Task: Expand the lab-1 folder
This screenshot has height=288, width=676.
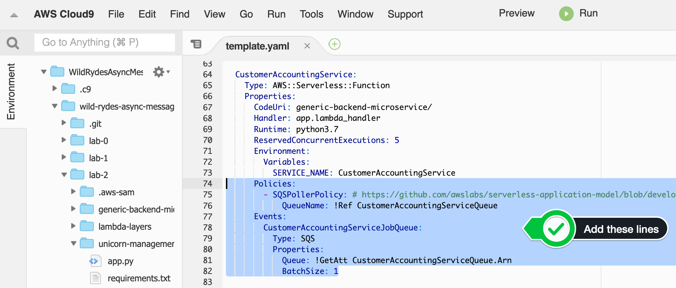Action: [x=64, y=157]
